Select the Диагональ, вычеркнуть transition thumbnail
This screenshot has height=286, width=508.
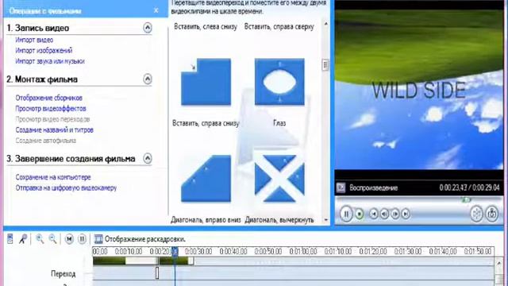point(279,179)
